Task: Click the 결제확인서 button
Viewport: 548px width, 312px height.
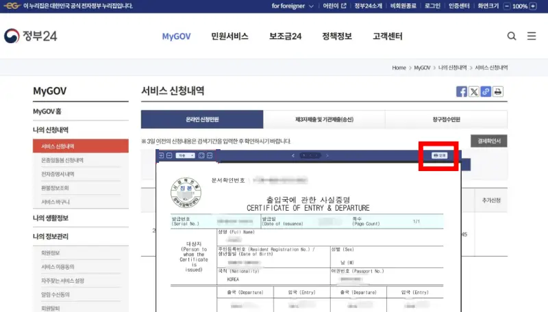Action: (x=489, y=141)
